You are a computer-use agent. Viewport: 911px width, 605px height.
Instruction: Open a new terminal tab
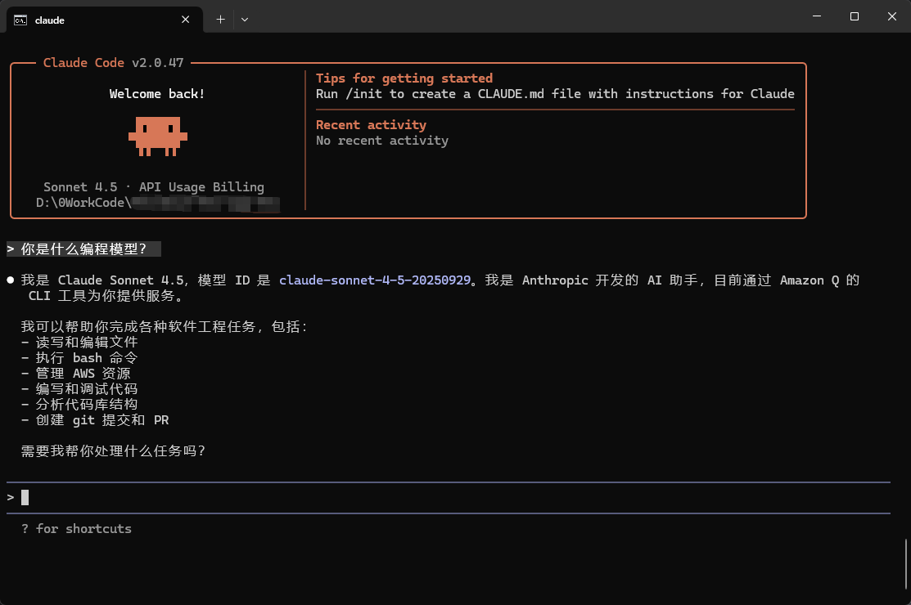(x=220, y=20)
